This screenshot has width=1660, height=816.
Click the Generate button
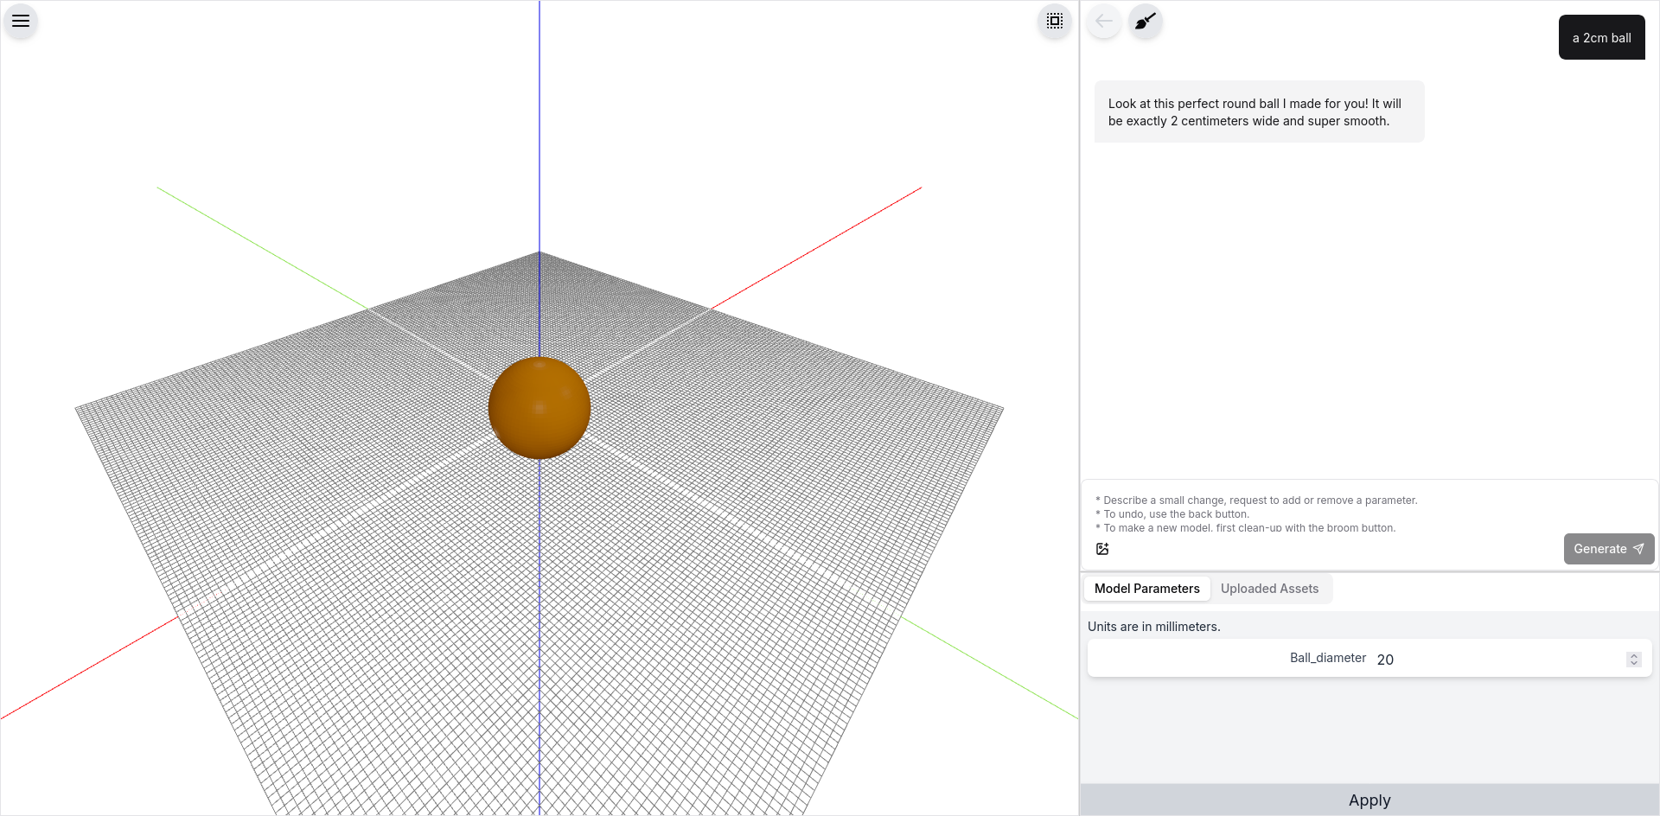point(1608,549)
